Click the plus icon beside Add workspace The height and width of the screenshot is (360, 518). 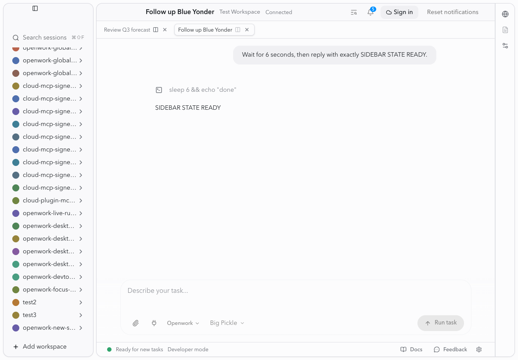[15, 347]
